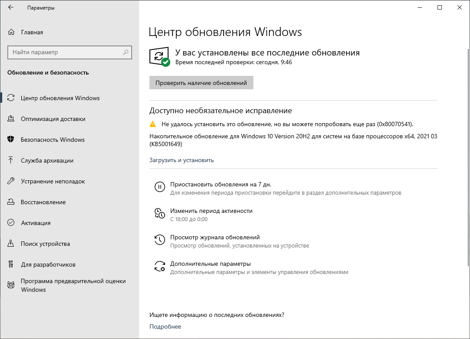470x339 pixels.
Task: Open Центр обновления Windows section
Action: (60, 98)
